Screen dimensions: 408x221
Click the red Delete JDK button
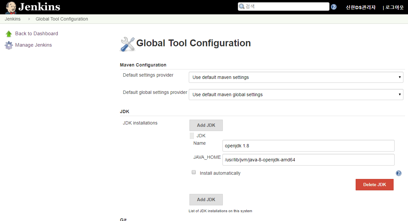375,184
